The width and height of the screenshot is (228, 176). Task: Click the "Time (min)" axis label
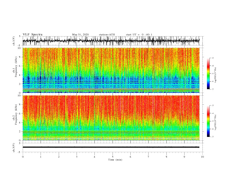[x=115, y=160]
